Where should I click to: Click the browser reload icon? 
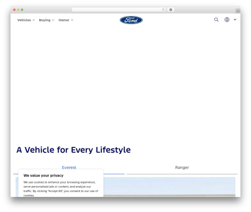pyautogui.click(x=163, y=10)
